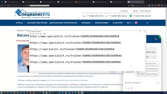Expand the КАРЬЕРА navigation dropdown
Screen dimensions: 167x94
coord(87,23)
